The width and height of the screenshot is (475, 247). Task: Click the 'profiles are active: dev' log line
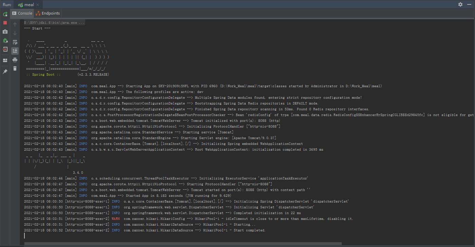click(114, 92)
